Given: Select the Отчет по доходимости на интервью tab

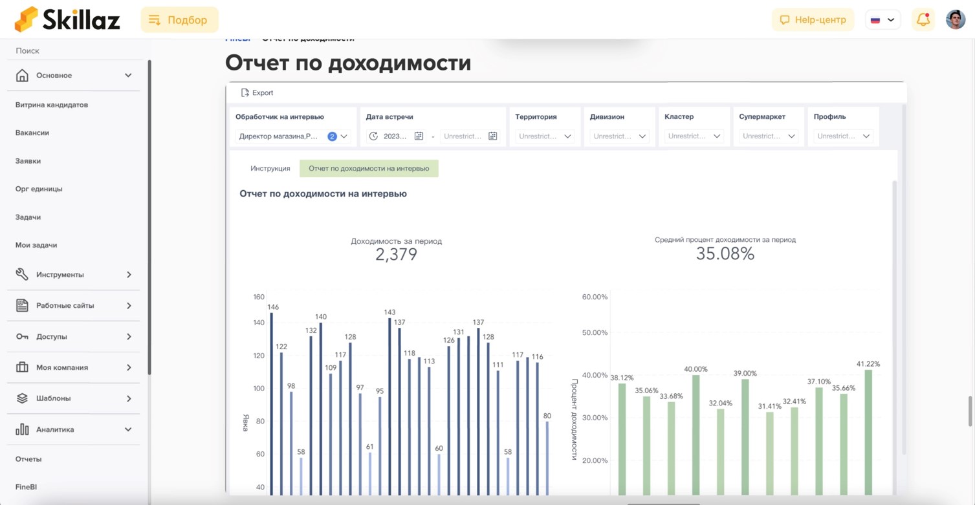Looking at the screenshot, I should [x=369, y=168].
